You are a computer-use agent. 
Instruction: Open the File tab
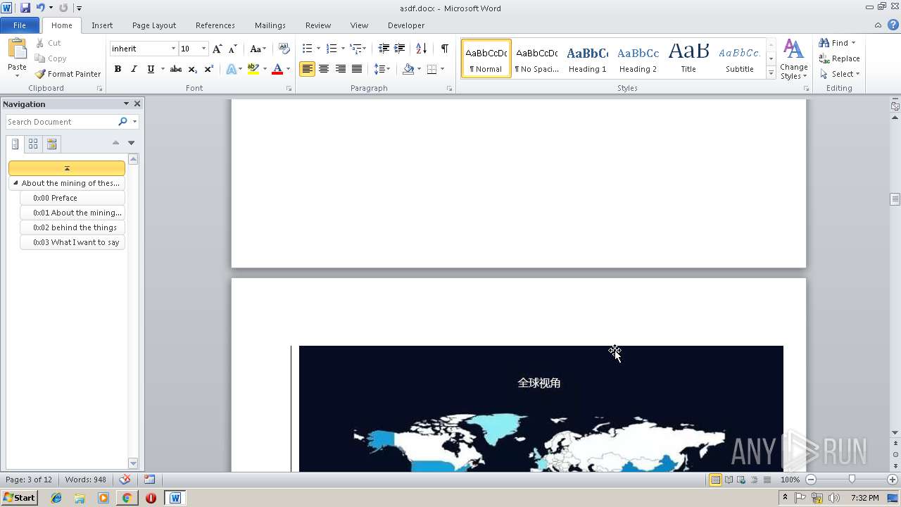[20, 25]
